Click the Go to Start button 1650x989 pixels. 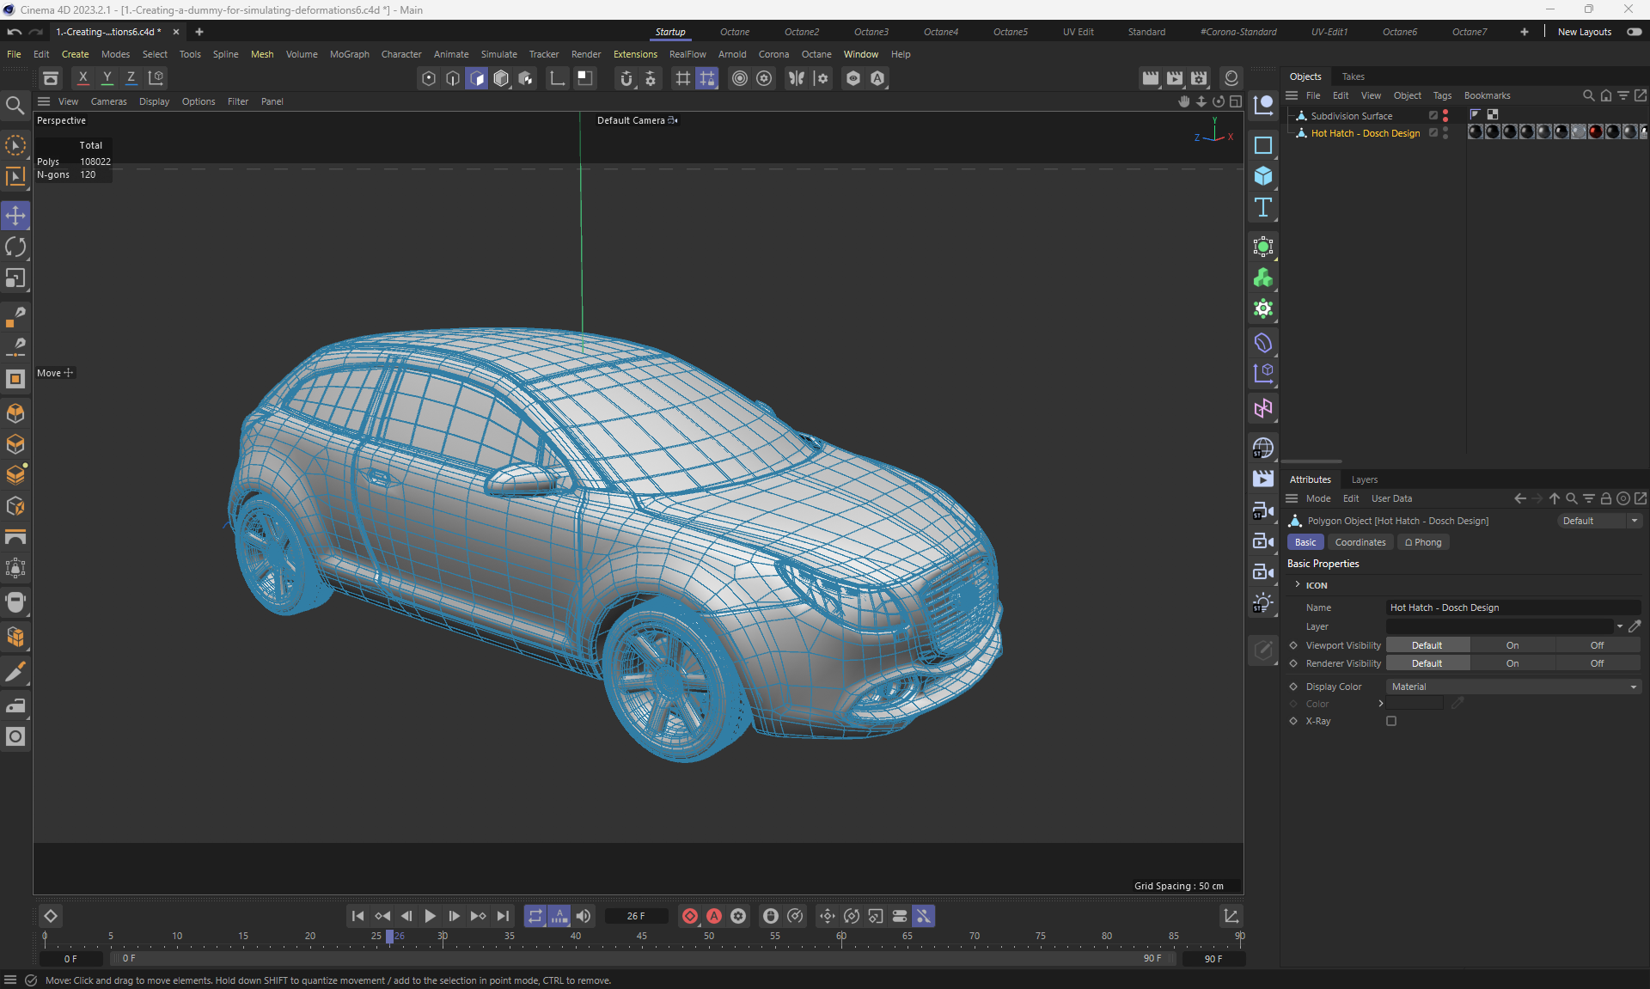point(357,916)
